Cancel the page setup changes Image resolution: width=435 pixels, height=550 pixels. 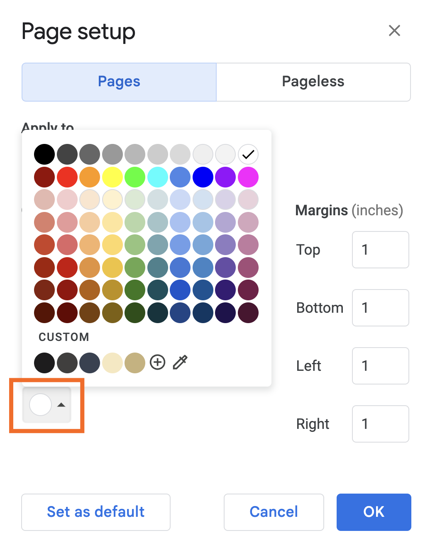tap(273, 512)
